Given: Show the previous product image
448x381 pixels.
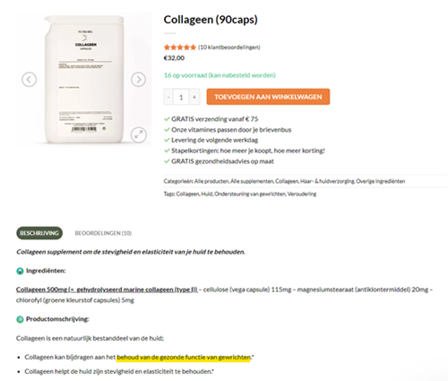Looking at the screenshot, I should pyautogui.click(x=29, y=80).
